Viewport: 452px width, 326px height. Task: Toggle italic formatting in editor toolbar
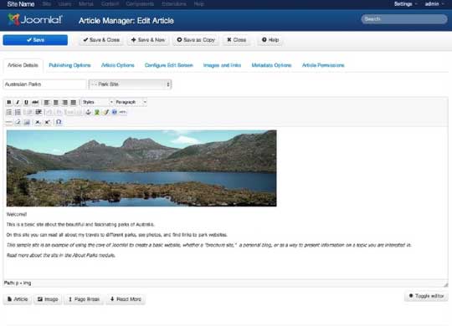pyautogui.click(x=18, y=102)
